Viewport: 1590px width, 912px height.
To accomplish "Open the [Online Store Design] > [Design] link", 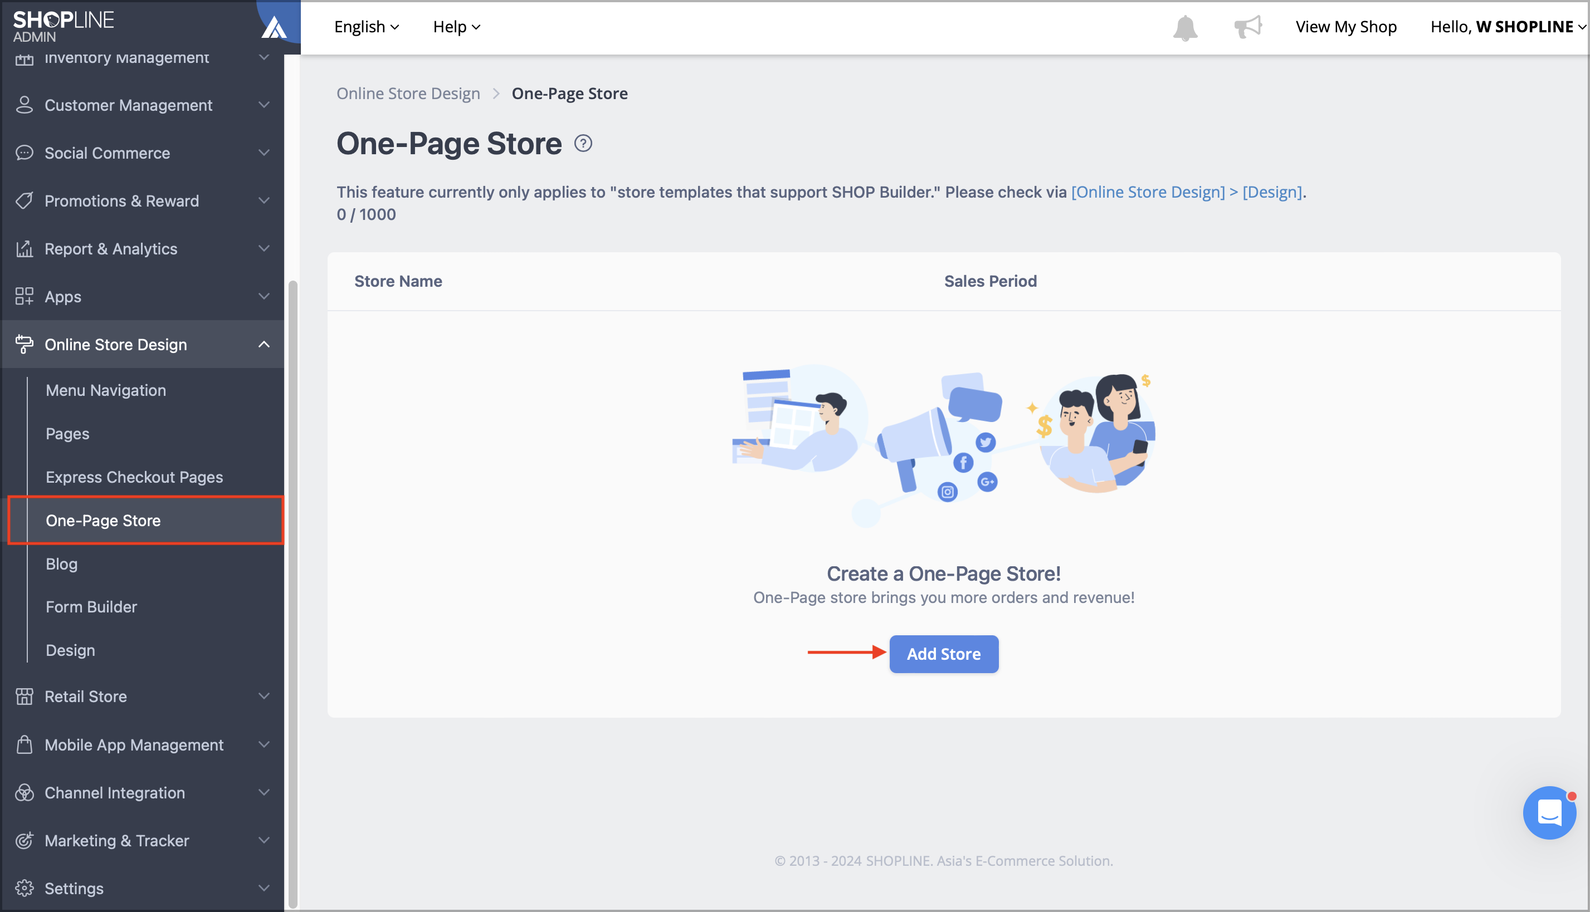I will point(1187,192).
